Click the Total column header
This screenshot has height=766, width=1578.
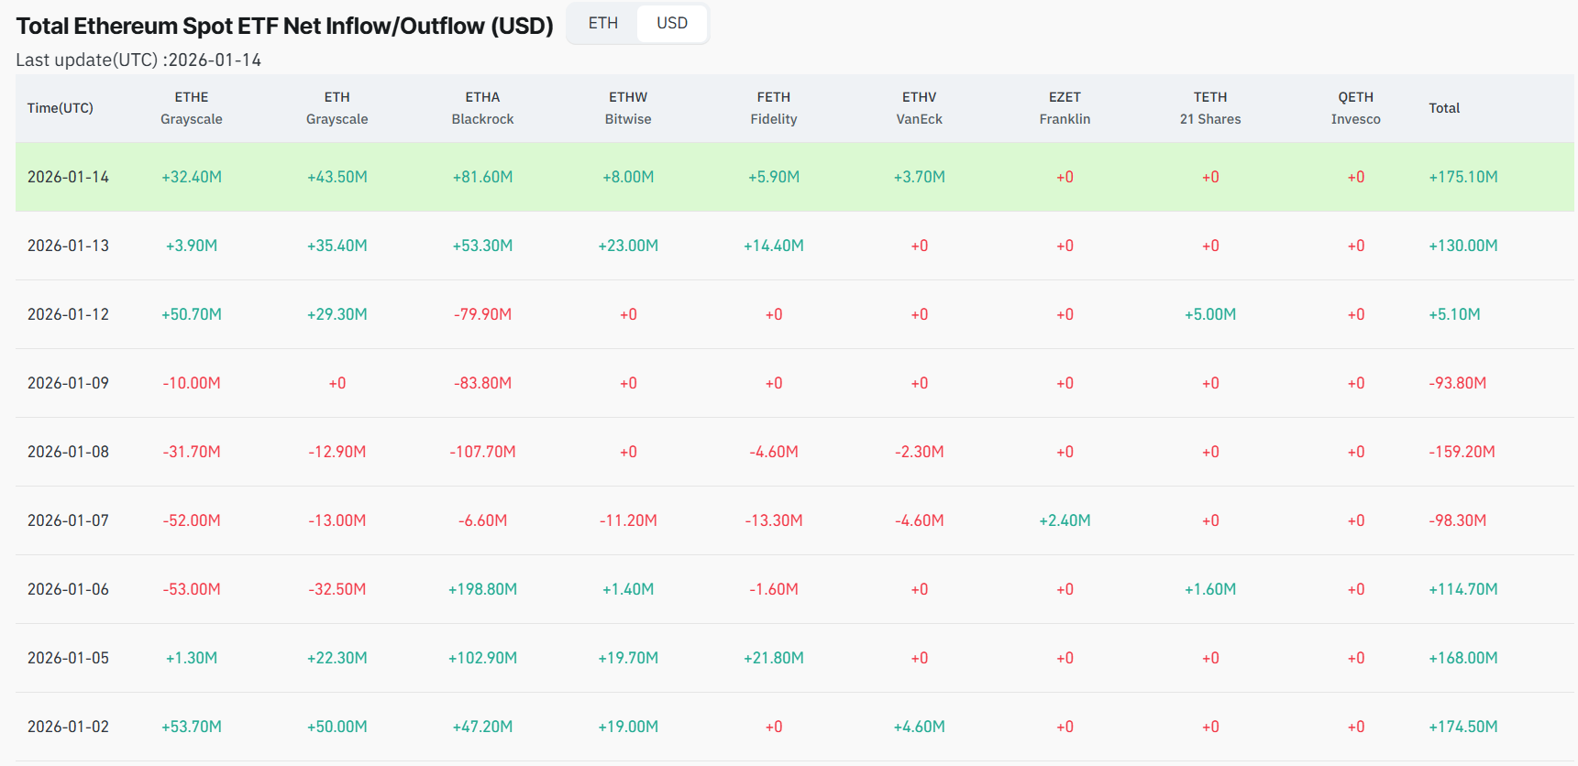coord(1443,108)
